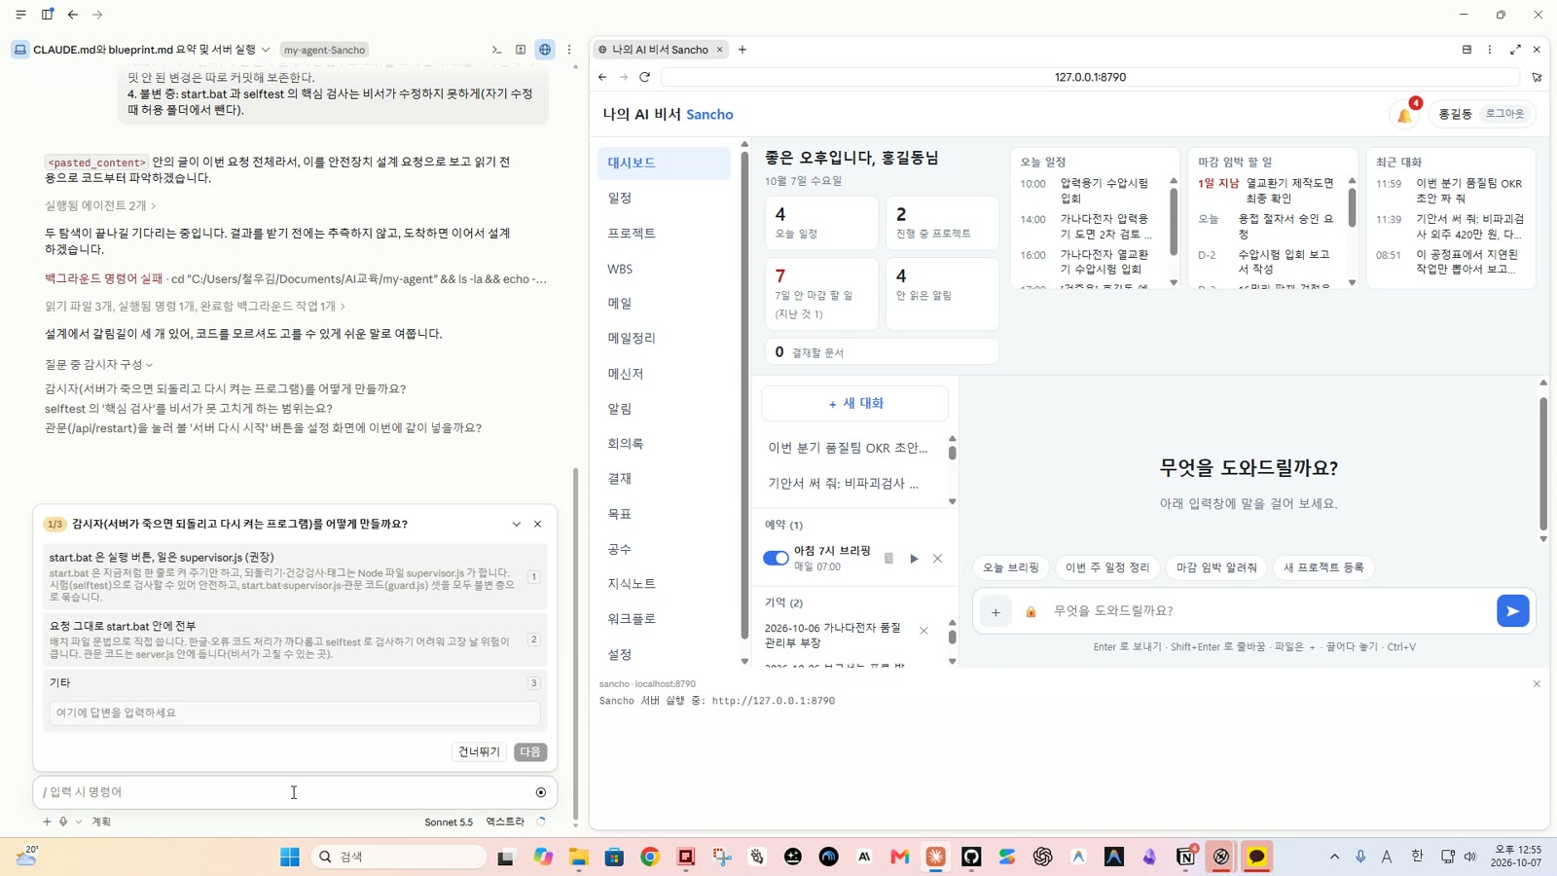Open the hamburger menu at top left
1557x876 pixels.
[x=20, y=15]
